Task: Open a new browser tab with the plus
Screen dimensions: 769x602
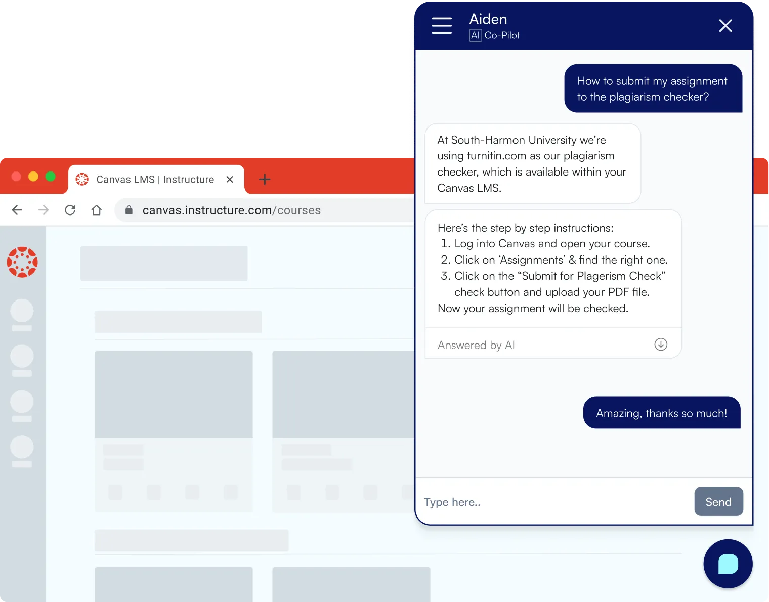Action: pyautogui.click(x=264, y=179)
